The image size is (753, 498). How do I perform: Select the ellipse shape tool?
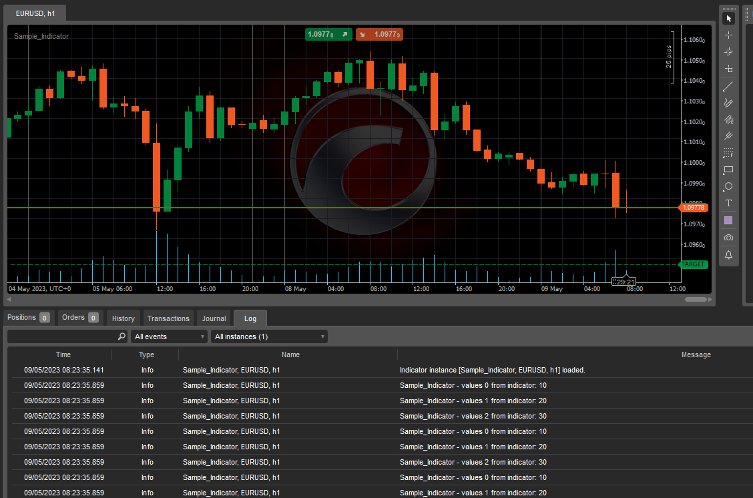[728, 186]
